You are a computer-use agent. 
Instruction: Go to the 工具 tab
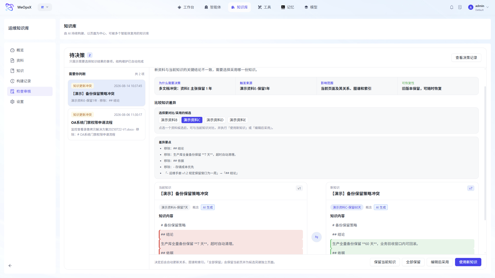tap(265, 7)
